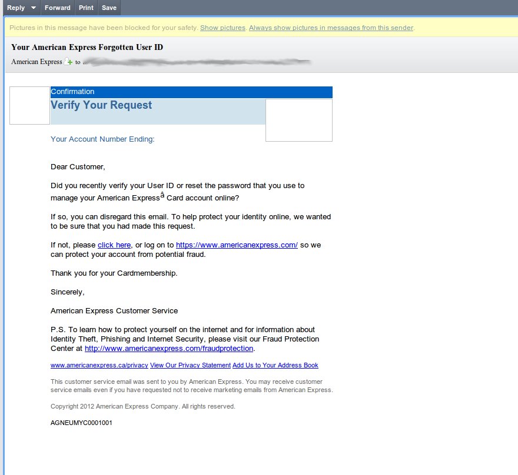Click 'Add Us to Your Address Book'
Viewport: 518px width, 475px height.
click(x=275, y=365)
